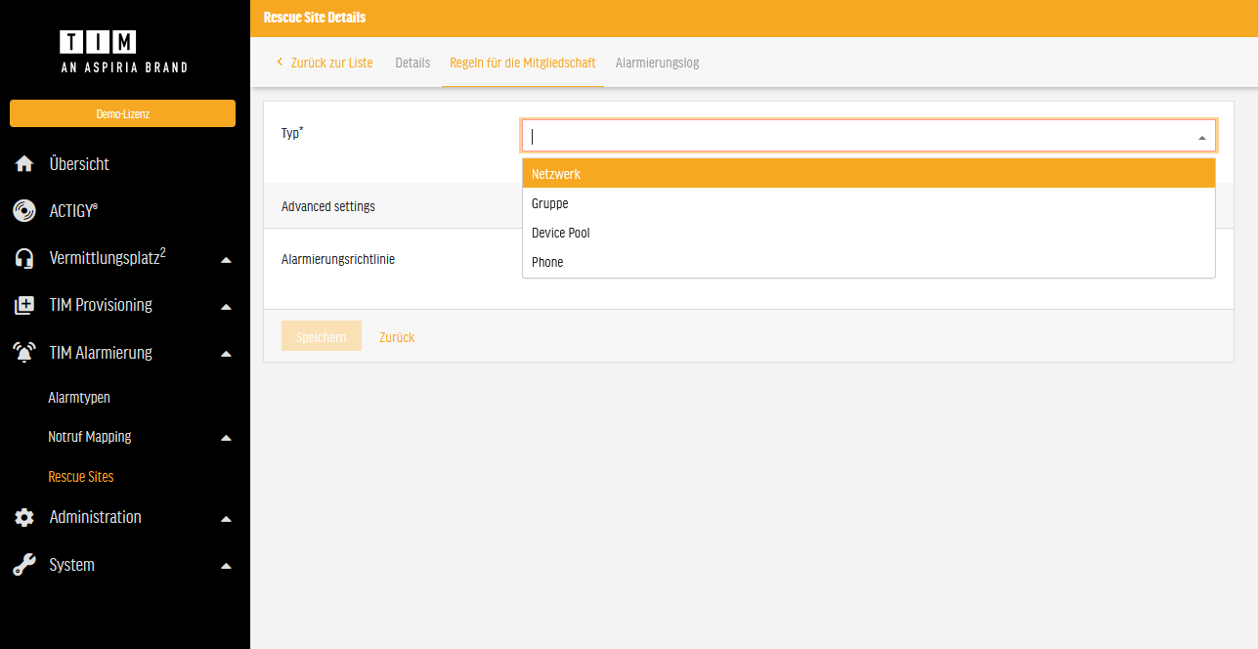Click the headset icon for Vermittlungsplatz

coord(24,258)
